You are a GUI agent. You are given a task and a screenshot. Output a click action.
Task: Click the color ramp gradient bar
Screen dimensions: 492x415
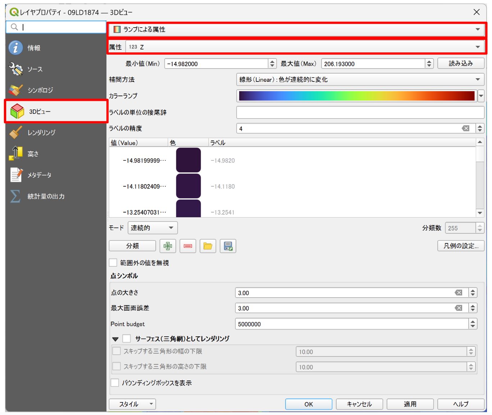357,96
